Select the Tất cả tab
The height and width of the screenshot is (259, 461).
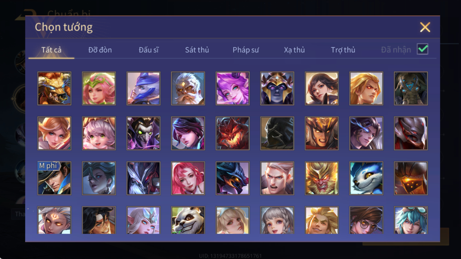[x=51, y=50]
